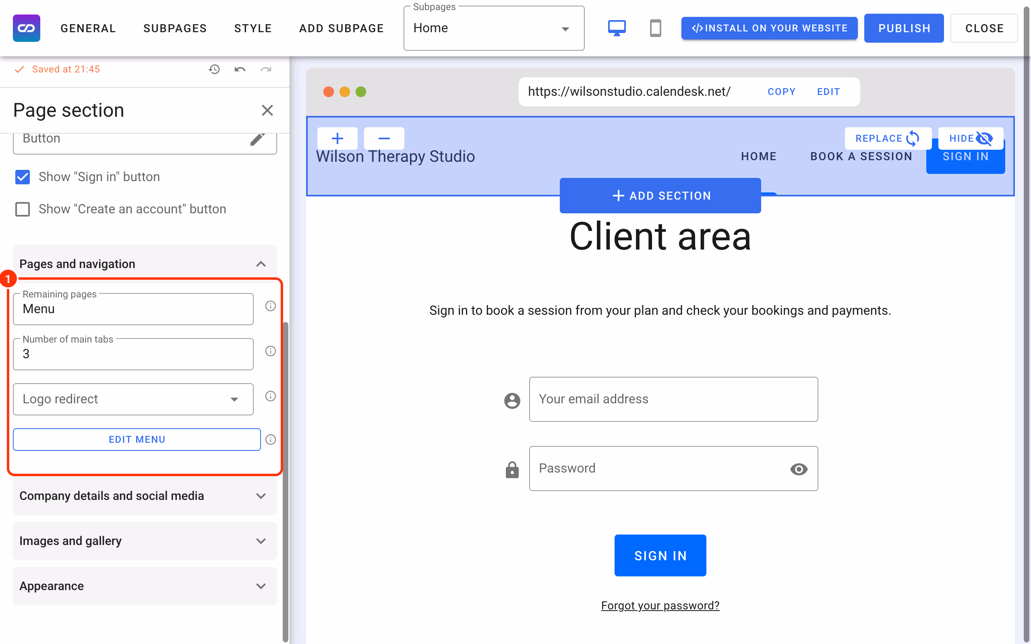
Task: Click the pencil edit icon beside Button
Action: pos(257,139)
